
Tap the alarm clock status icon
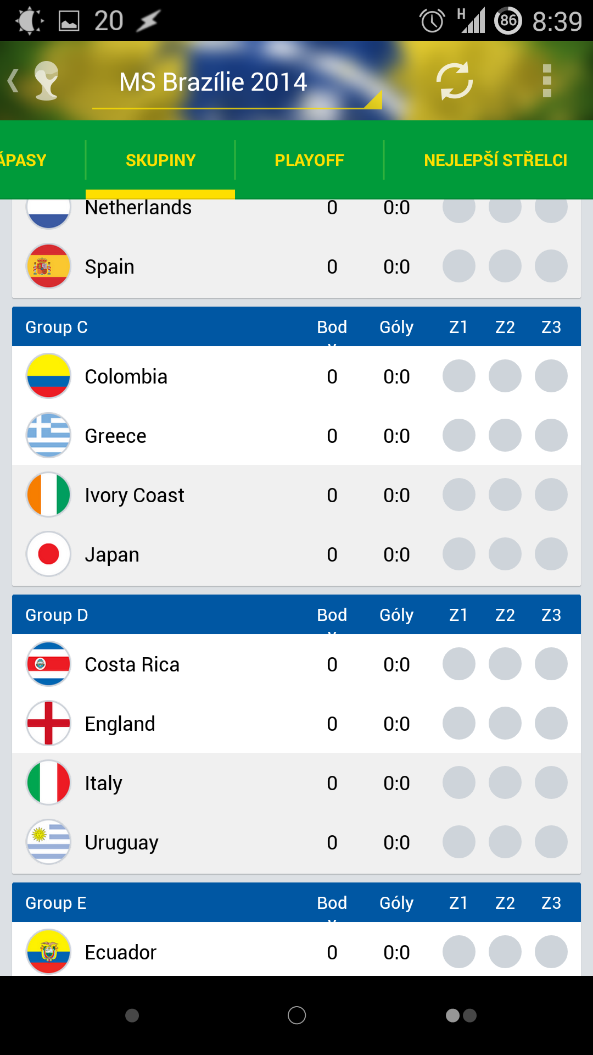[432, 21]
